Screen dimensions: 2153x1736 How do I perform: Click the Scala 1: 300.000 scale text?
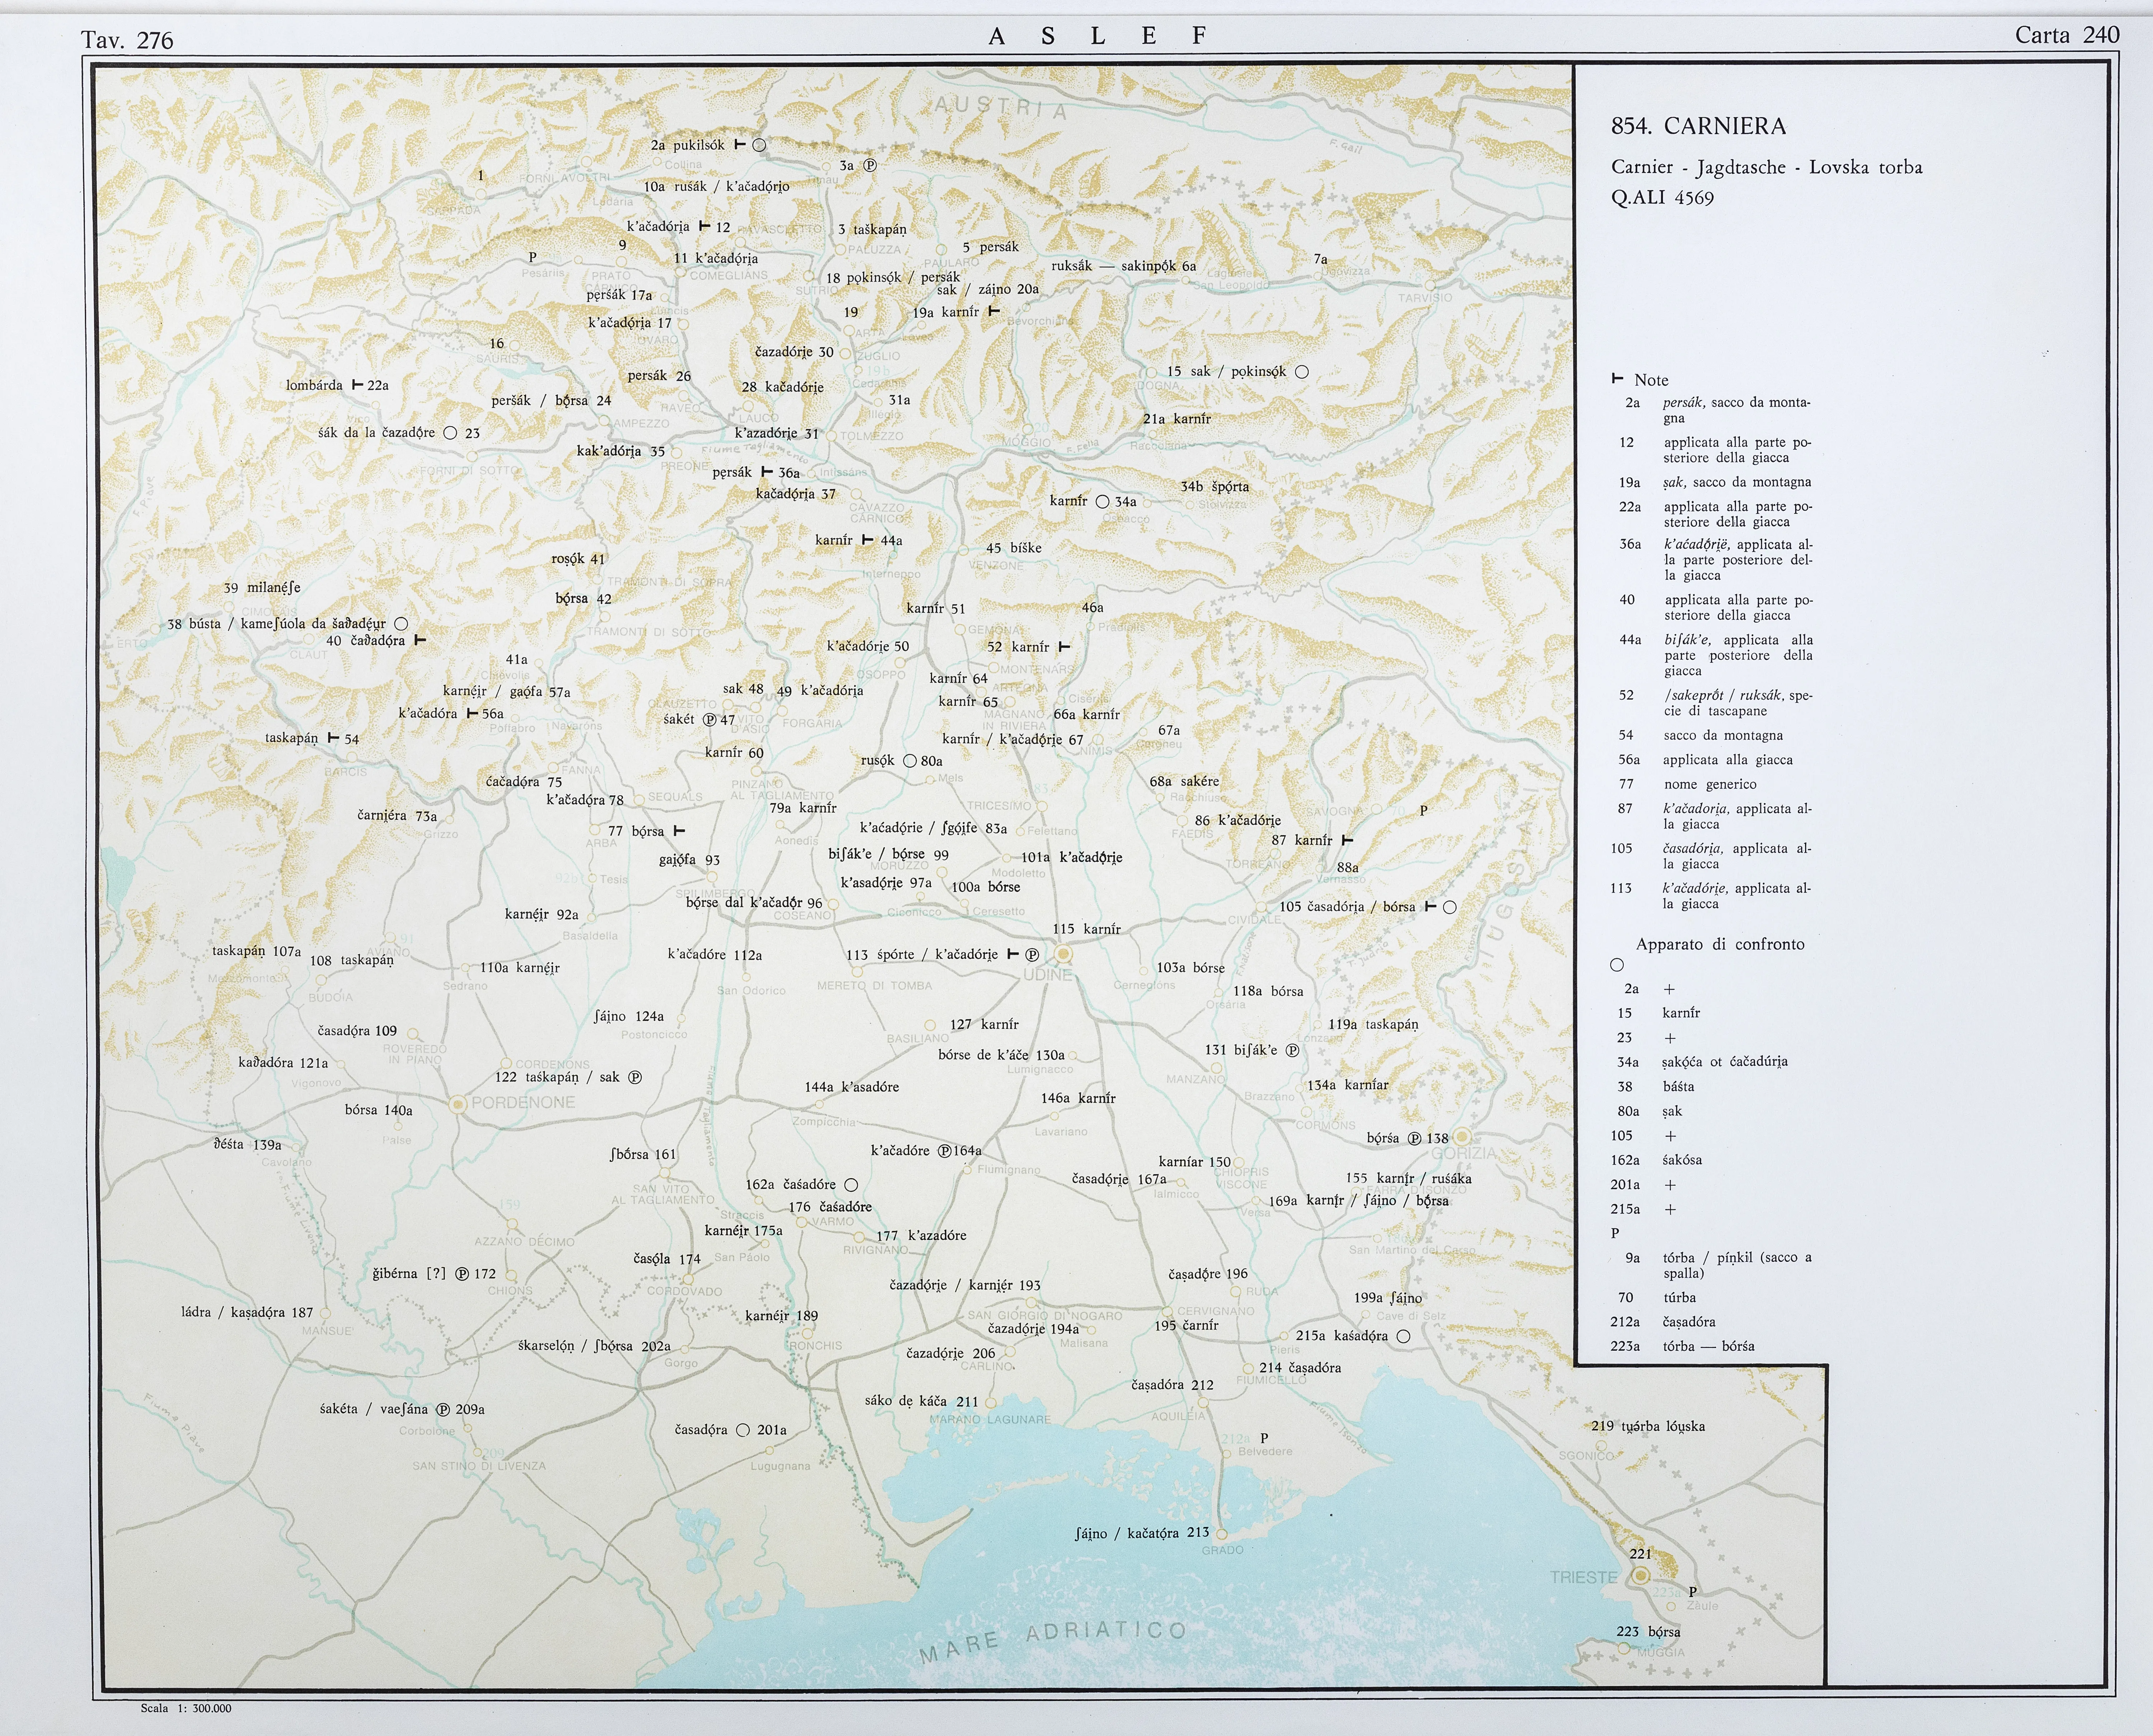(x=186, y=1708)
